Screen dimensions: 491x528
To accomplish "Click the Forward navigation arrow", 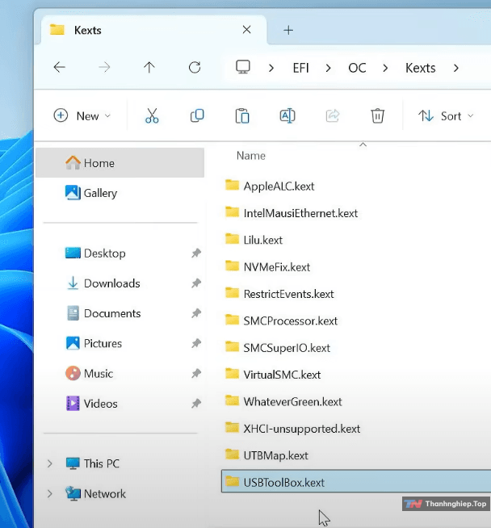I will pos(104,67).
